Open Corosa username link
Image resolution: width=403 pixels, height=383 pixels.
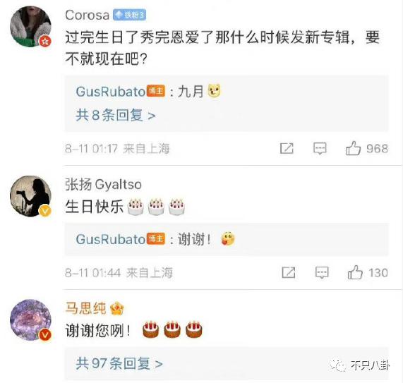click(88, 15)
